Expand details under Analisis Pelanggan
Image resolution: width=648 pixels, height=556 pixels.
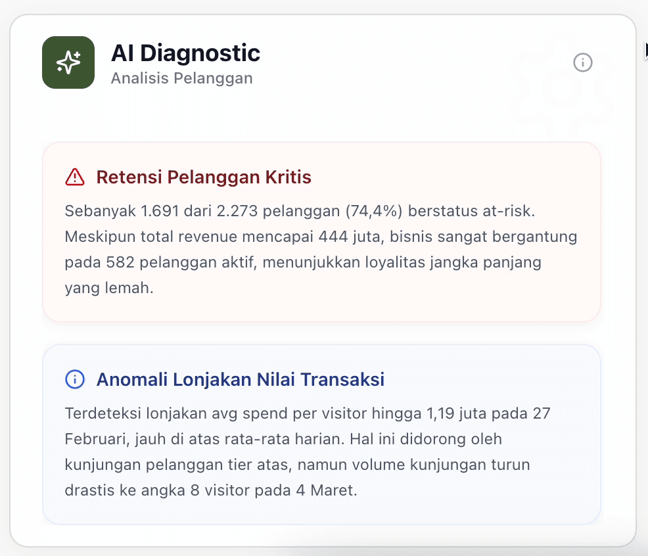point(182,78)
